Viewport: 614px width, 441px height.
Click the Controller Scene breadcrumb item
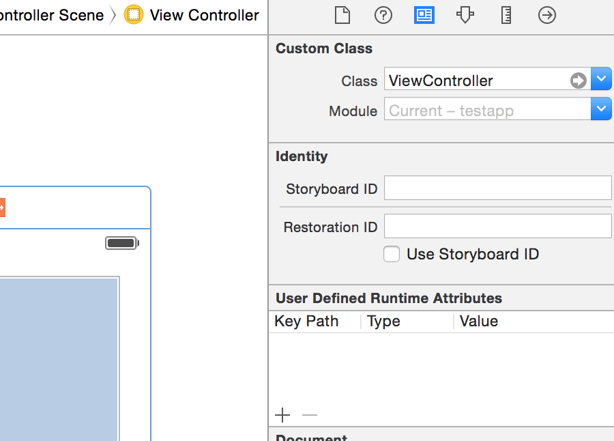51,15
